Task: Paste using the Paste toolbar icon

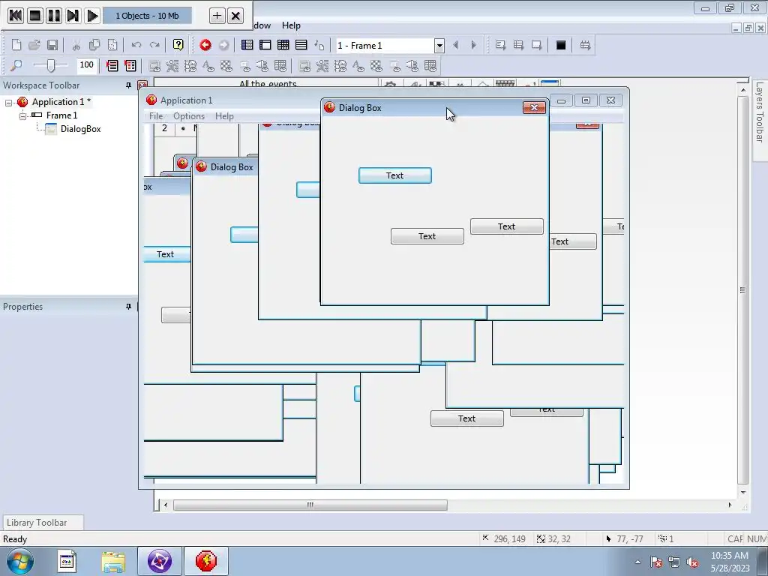Action: click(112, 46)
